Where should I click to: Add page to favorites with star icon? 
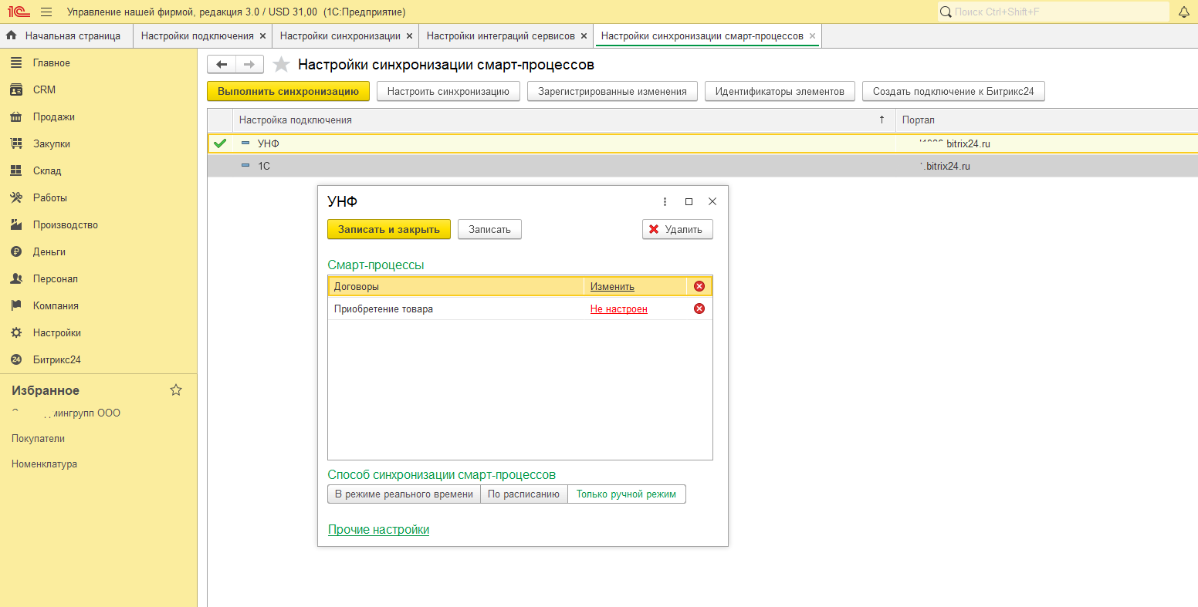click(x=282, y=65)
